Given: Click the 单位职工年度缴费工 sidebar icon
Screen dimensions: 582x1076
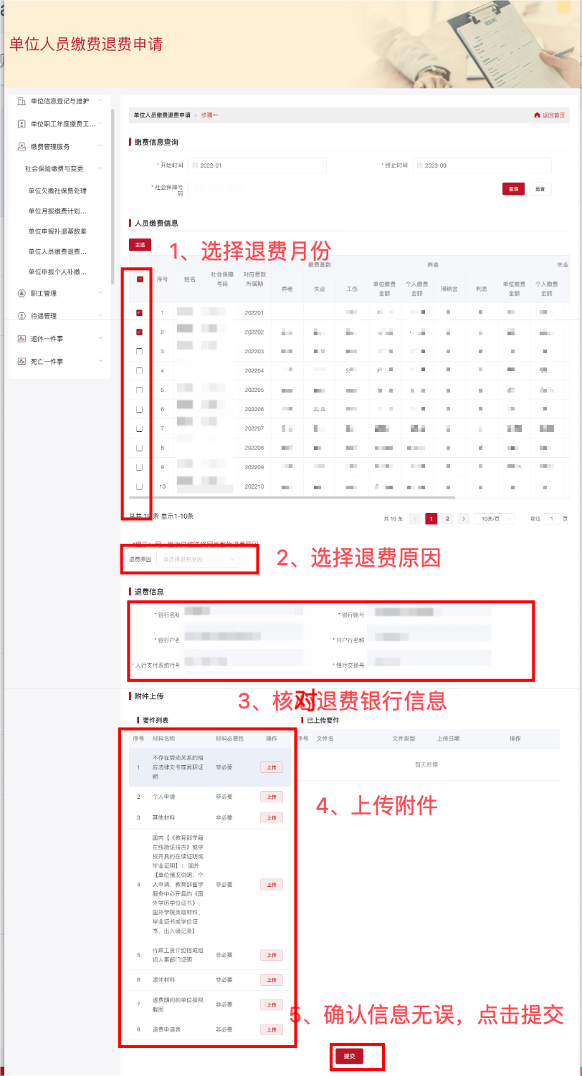Looking at the screenshot, I should (22, 124).
